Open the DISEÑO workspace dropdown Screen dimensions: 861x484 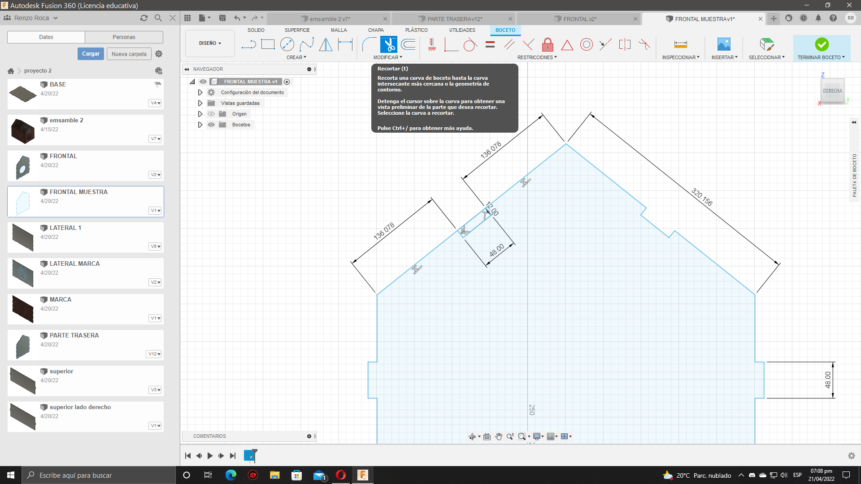(210, 43)
